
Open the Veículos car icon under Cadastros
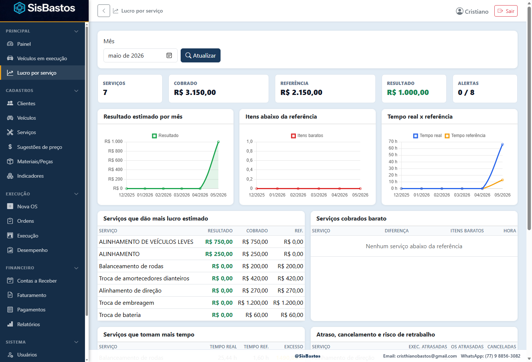coord(10,118)
